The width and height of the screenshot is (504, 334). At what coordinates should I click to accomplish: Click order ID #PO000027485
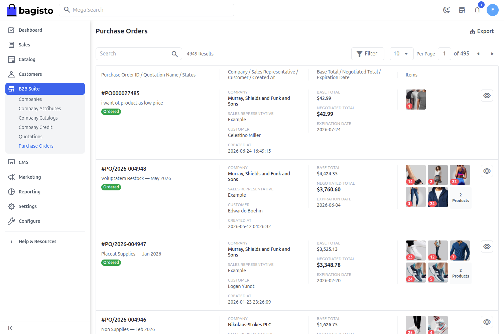tap(120, 93)
